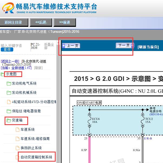Click the 4轮驱动系统4WD document icon
The width and height of the screenshot is (163, 163).
(x=9, y=102)
